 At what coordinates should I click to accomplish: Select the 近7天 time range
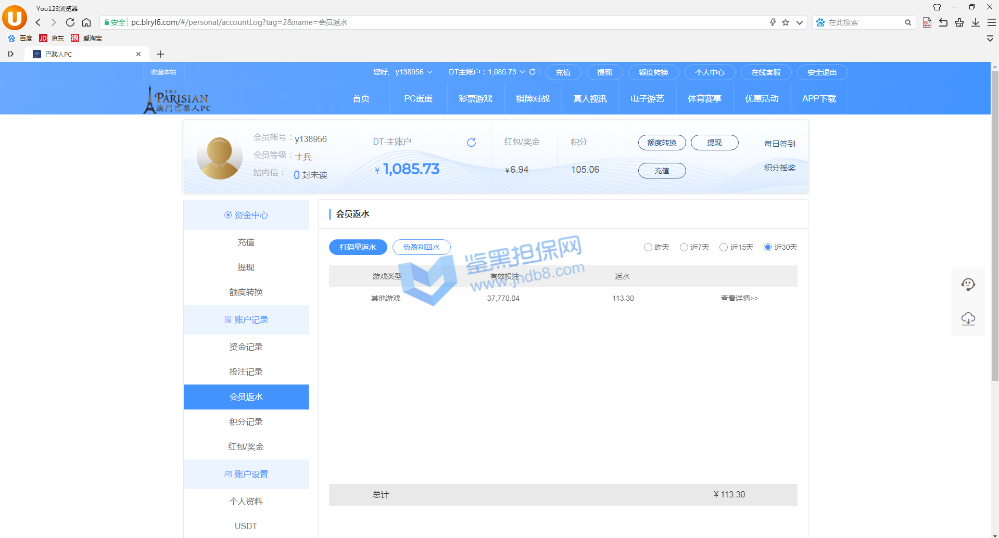coord(684,247)
